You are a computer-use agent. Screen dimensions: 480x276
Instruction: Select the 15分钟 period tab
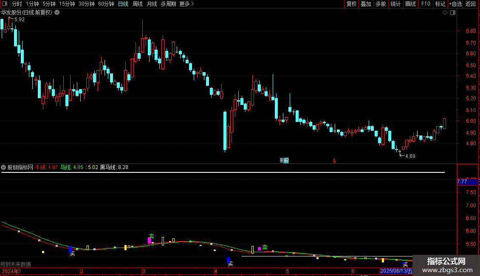(67, 4)
